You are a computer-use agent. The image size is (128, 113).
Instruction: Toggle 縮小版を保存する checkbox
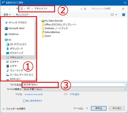tap(24, 101)
